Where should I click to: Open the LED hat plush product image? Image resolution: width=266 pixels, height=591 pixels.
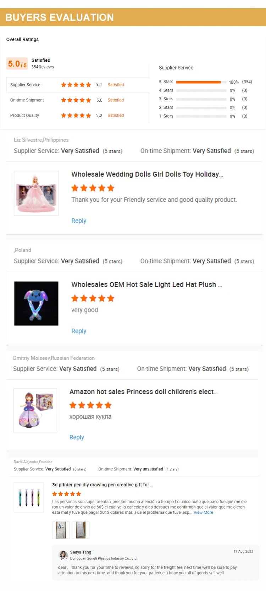click(x=36, y=303)
